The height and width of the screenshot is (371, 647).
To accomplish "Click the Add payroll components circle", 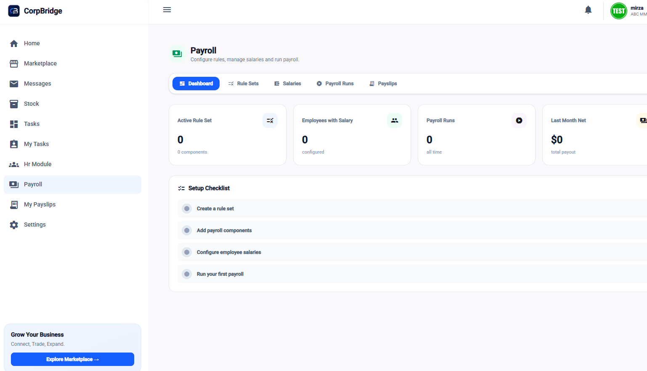I will (187, 230).
